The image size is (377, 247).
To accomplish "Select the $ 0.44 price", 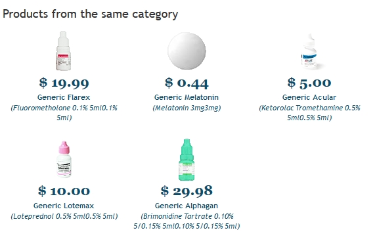I will 187,83.
